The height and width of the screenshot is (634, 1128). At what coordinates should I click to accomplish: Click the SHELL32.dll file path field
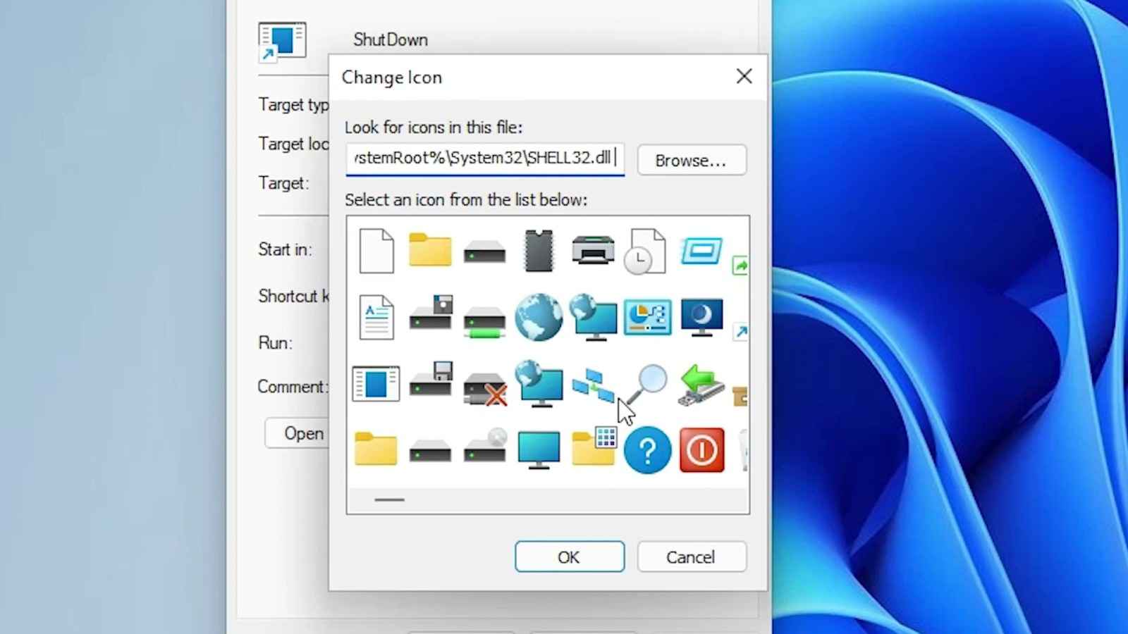click(x=485, y=158)
